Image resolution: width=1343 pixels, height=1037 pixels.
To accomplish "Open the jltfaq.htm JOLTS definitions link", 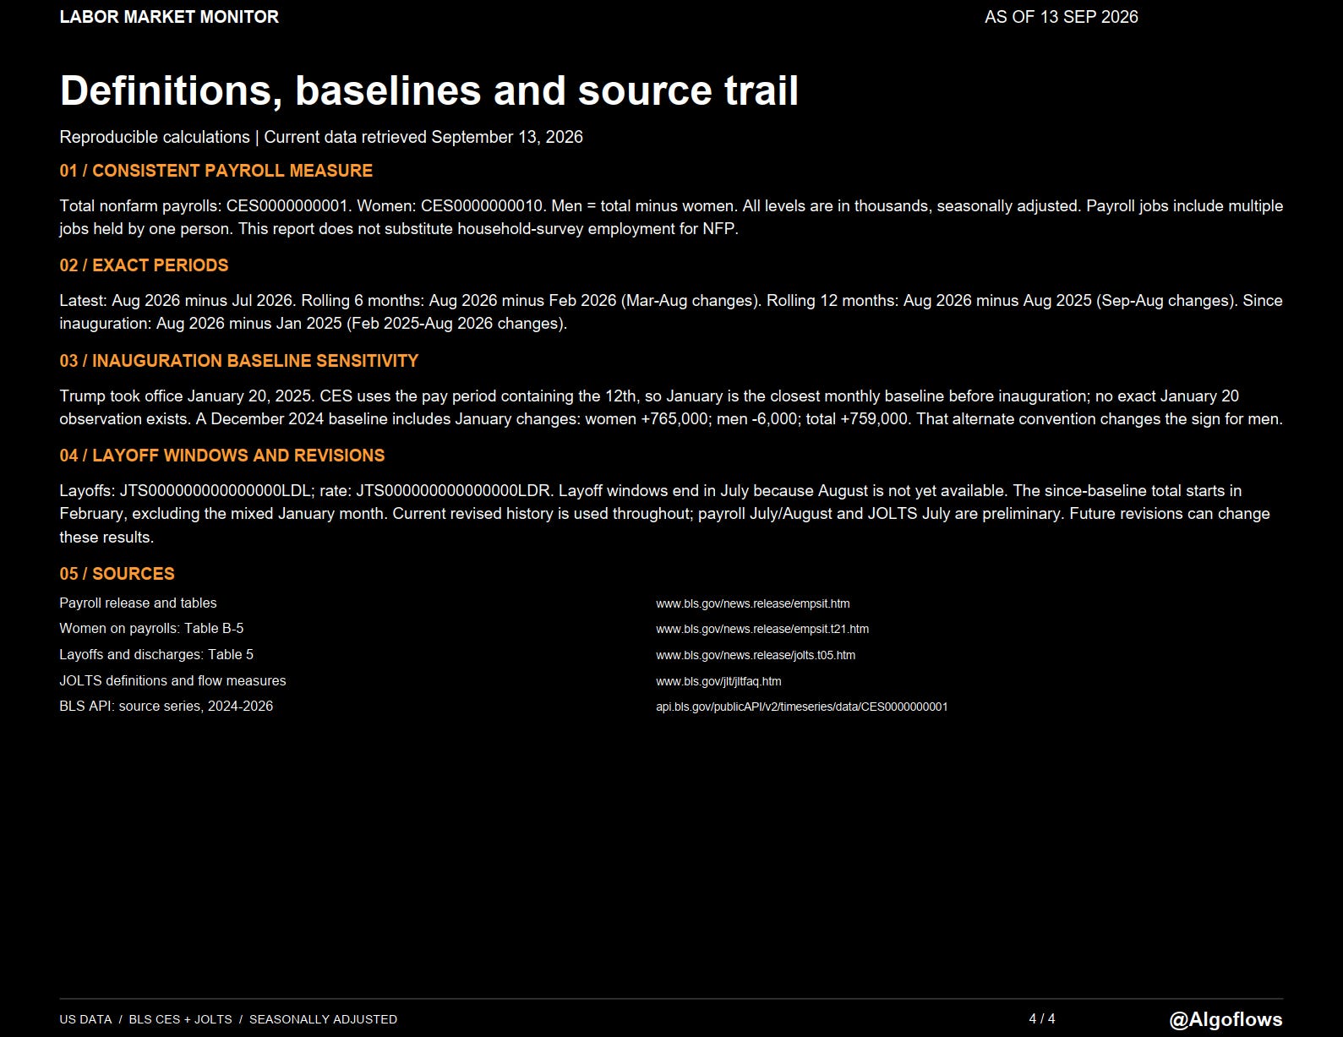I will [x=718, y=681].
